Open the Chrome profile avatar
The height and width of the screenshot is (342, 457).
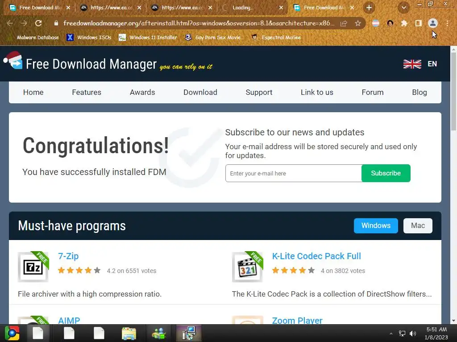tap(433, 23)
